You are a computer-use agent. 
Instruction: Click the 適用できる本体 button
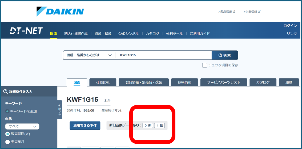click(85, 125)
